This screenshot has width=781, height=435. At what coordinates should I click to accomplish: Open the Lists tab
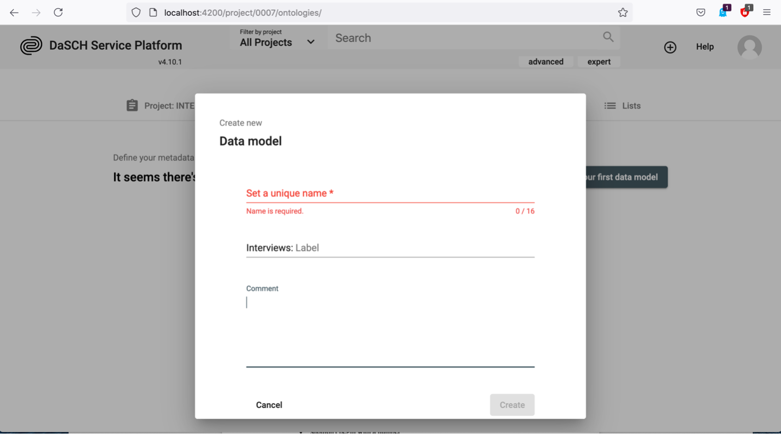coord(622,106)
